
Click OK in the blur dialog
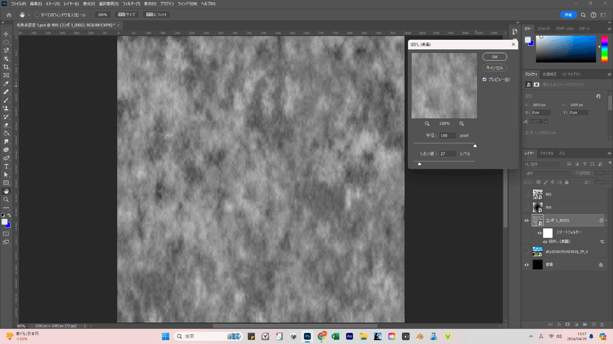pos(494,57)
